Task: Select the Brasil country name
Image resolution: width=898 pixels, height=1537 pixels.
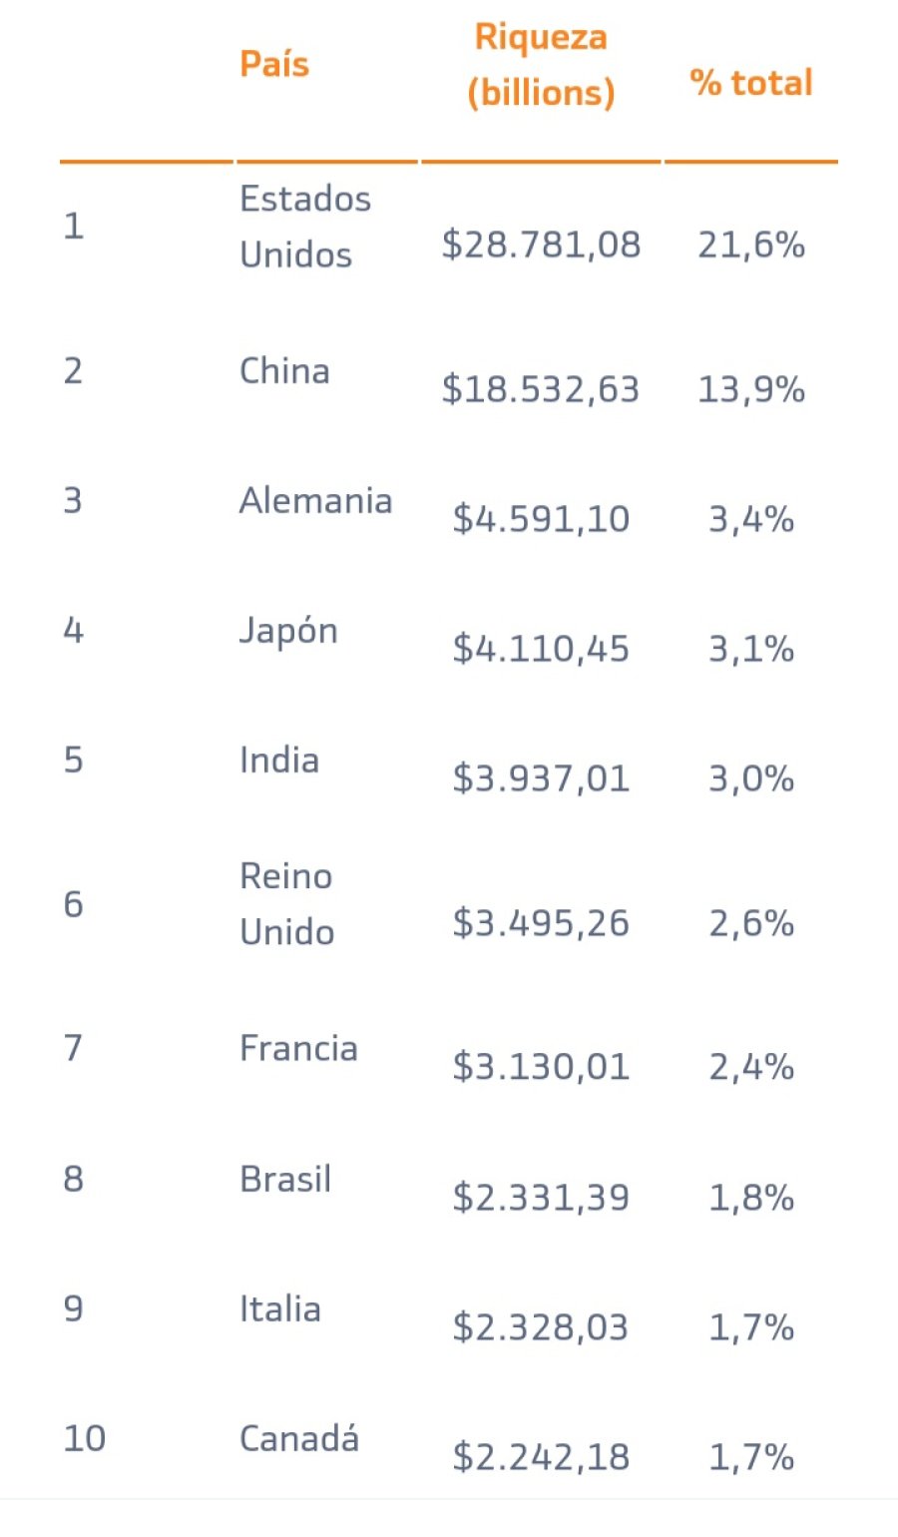Action: (x=285, y=1180)
